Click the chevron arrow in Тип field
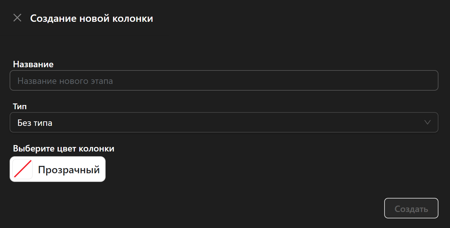Image resolution: width=450 pixels, height=228 pixels. [427, 122]
